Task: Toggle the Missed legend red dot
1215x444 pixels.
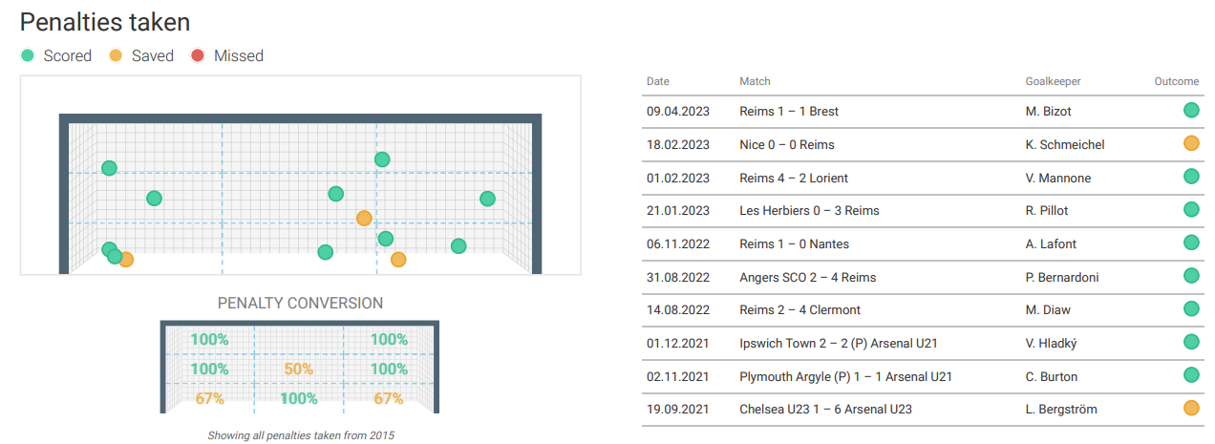Action: pyautogui.click(x=199, y=56)
